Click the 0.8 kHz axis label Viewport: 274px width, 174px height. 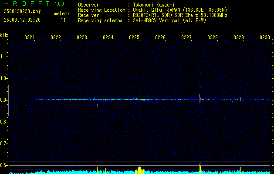pos(3,122)
